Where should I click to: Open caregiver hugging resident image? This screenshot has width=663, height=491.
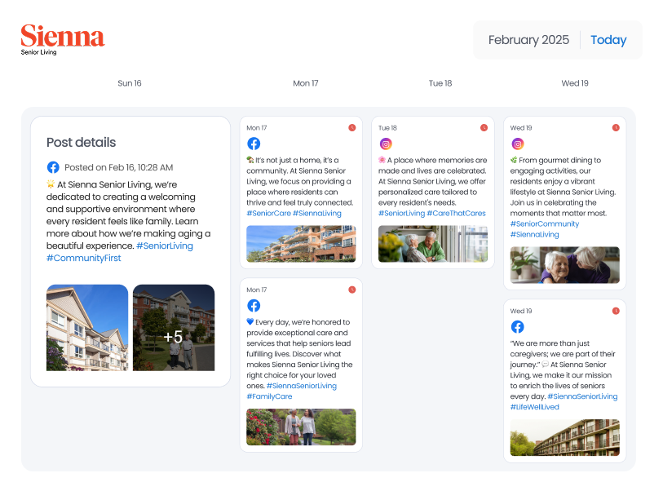[565, 265]
